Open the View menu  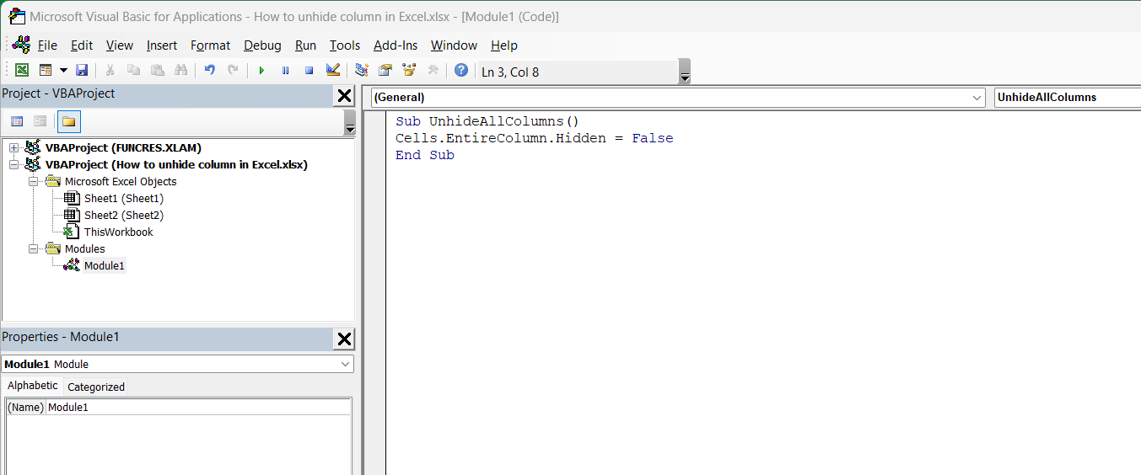[x=120, y=45]
